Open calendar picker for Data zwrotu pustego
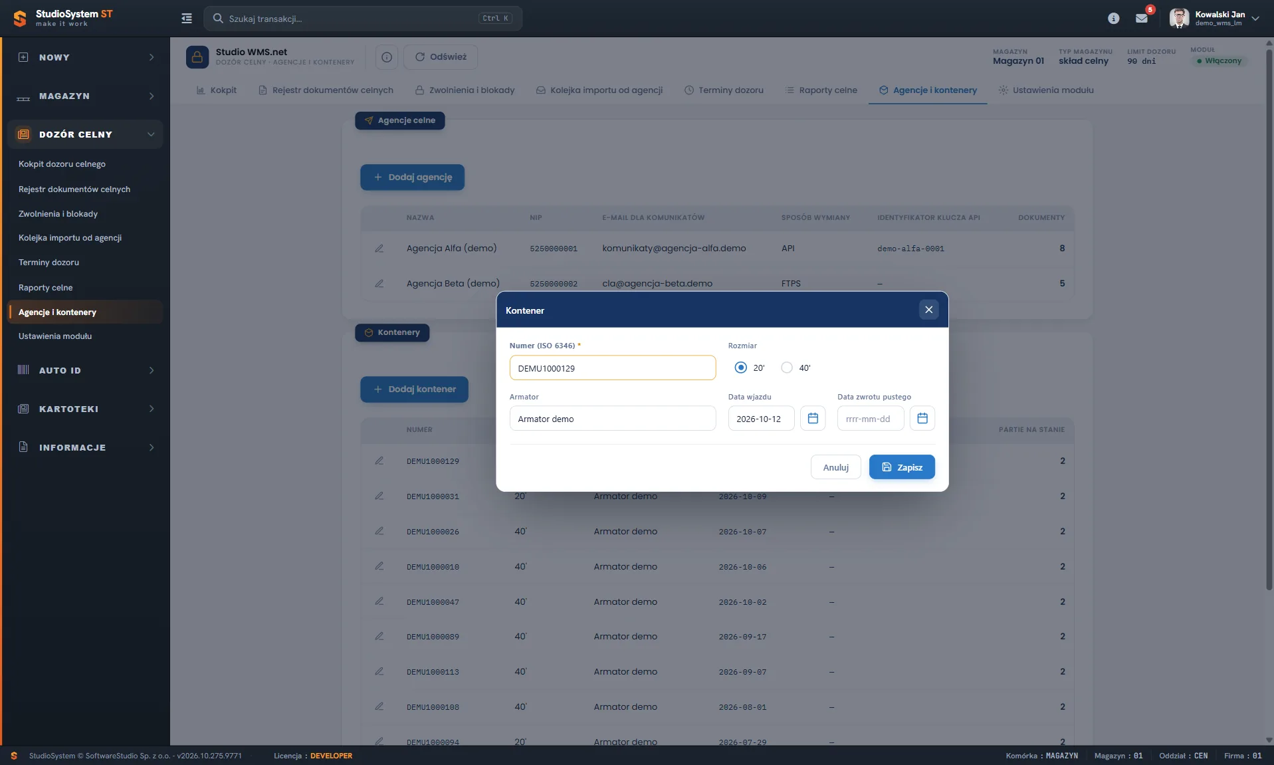This screenshot has height=765, width=1274. click(x=922, y=418)
